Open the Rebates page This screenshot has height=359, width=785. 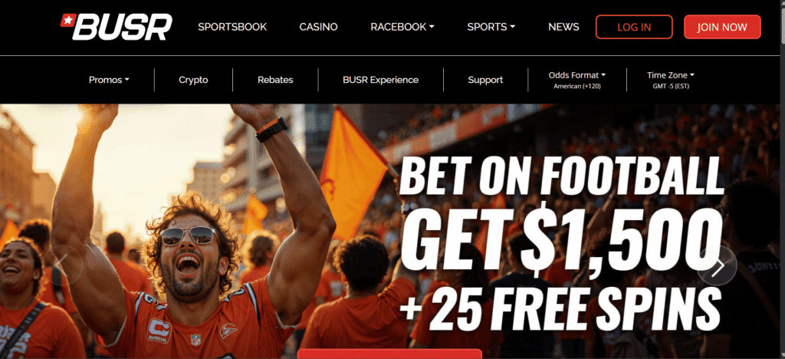tap(275, 80)
